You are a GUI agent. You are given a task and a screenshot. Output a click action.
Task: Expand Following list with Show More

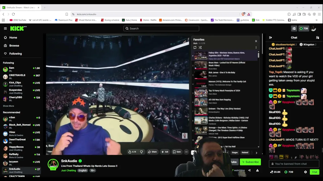[x=8, y=106]
